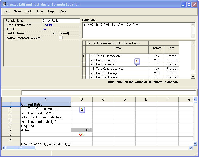Edit the Formula Name field Current Ratio

pos(61,21)
